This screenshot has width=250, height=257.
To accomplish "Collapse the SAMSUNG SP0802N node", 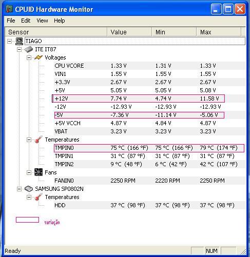I will tap(20, 189).
